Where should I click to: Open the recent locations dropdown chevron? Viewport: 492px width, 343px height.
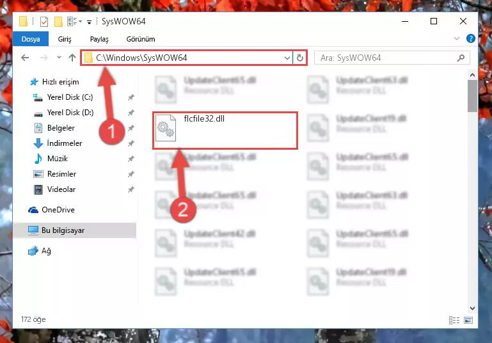click(x=59, y=58)
